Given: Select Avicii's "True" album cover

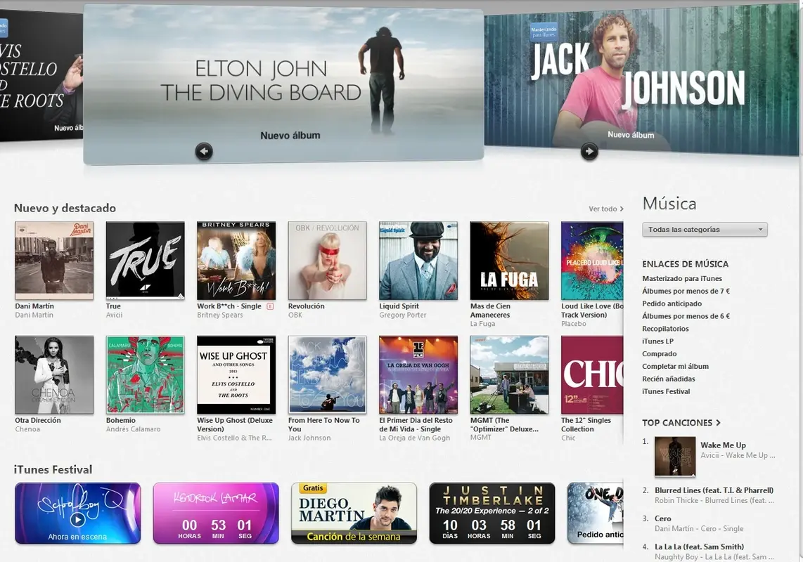Looking at the screenshot, I should point(145,260).
